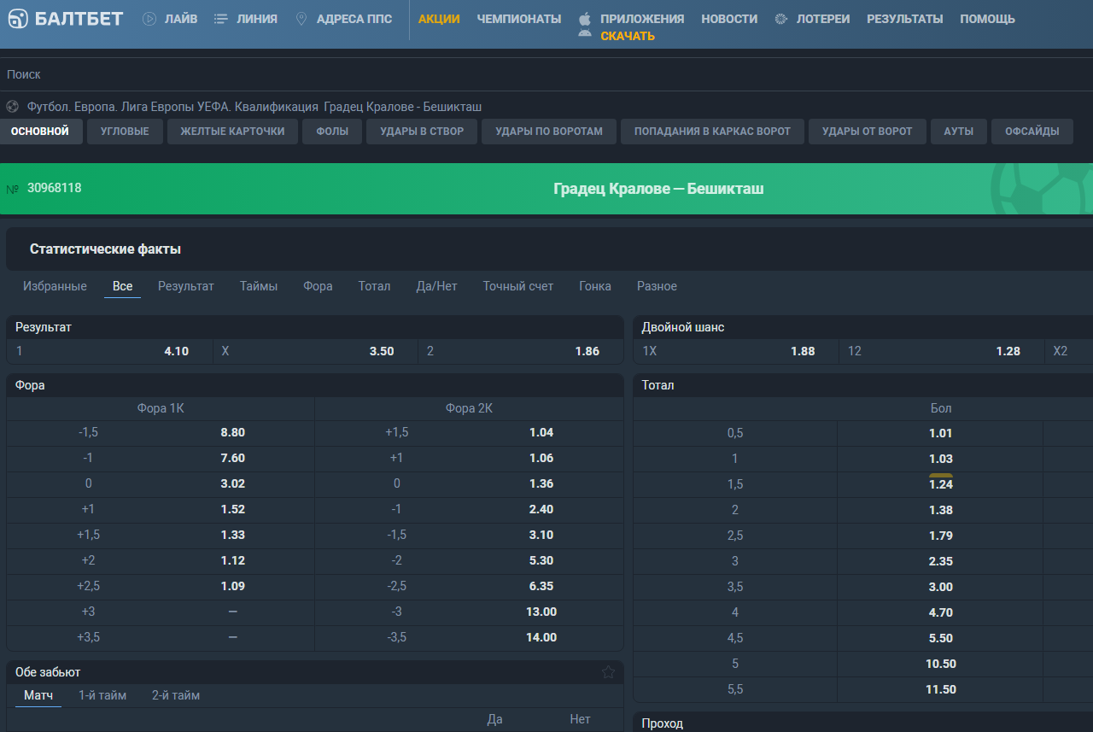Select the Все markets filter
Viewport: 1093px width, 732px height.
click(123, 286)
